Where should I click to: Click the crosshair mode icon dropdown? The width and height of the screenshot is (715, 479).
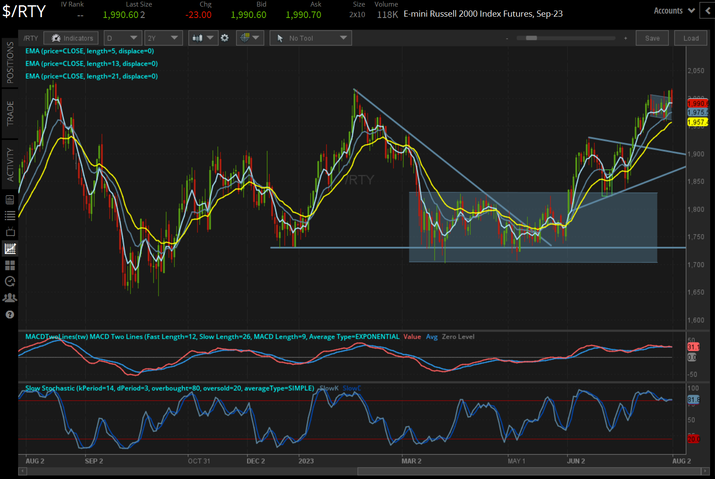point(249,38)
